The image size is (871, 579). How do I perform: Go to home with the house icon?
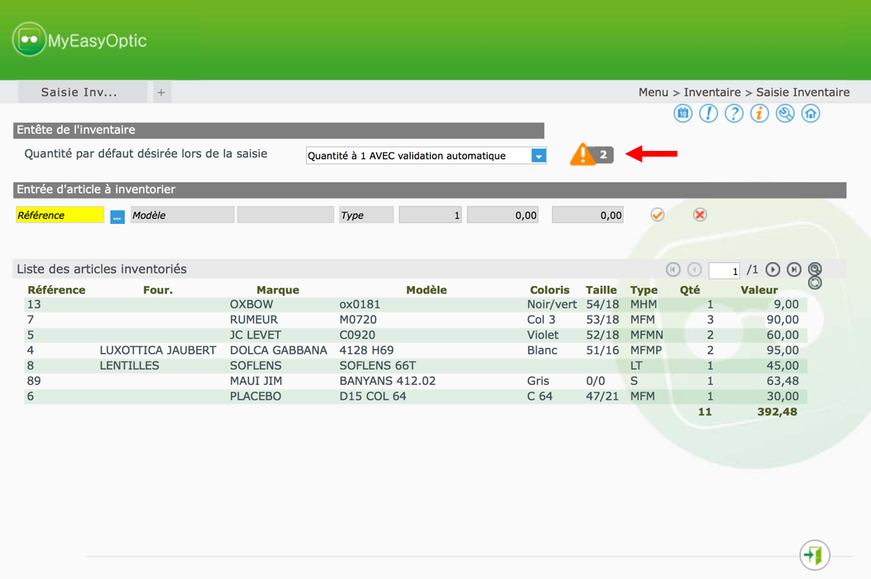click(811, 113)
